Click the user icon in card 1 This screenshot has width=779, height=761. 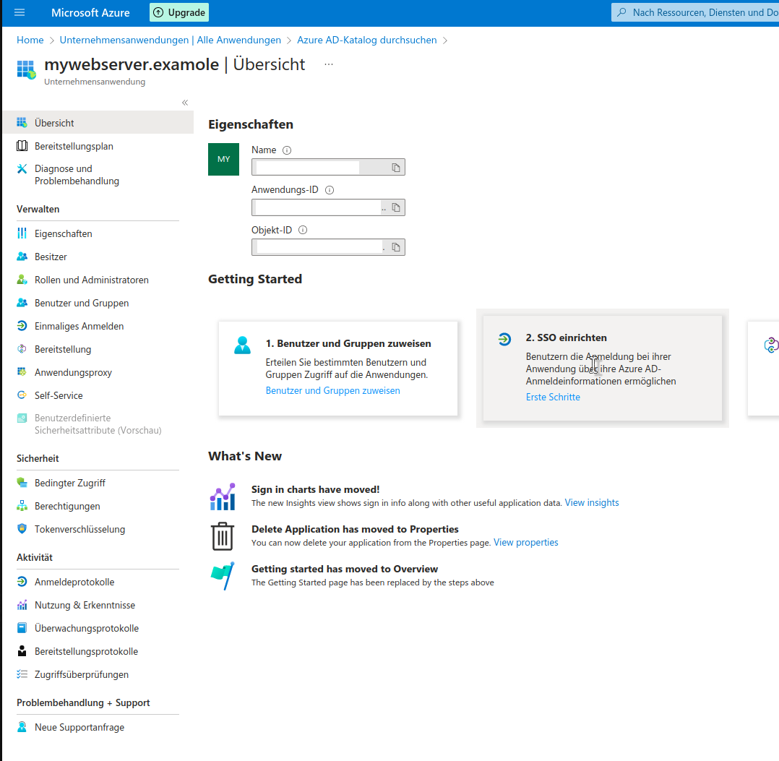point(243,345)
